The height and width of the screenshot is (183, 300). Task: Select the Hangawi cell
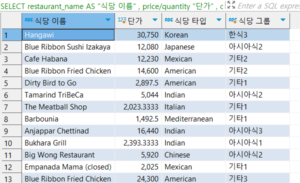tap(68, 35)
